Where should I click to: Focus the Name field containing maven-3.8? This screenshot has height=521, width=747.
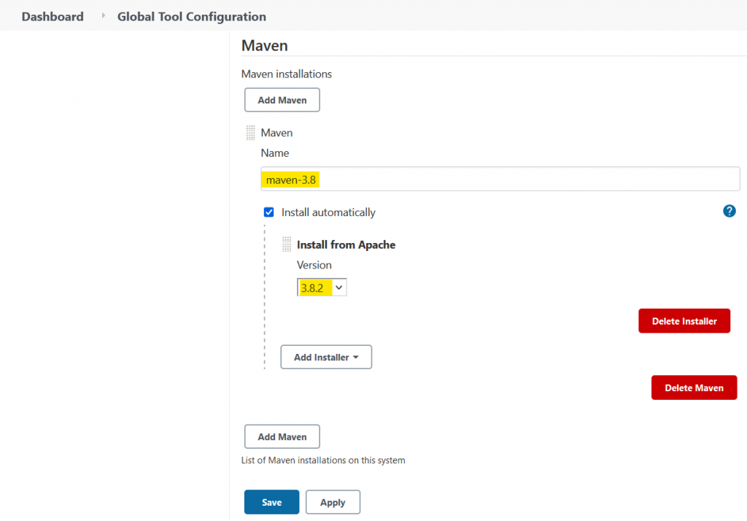tap(500, 180)
